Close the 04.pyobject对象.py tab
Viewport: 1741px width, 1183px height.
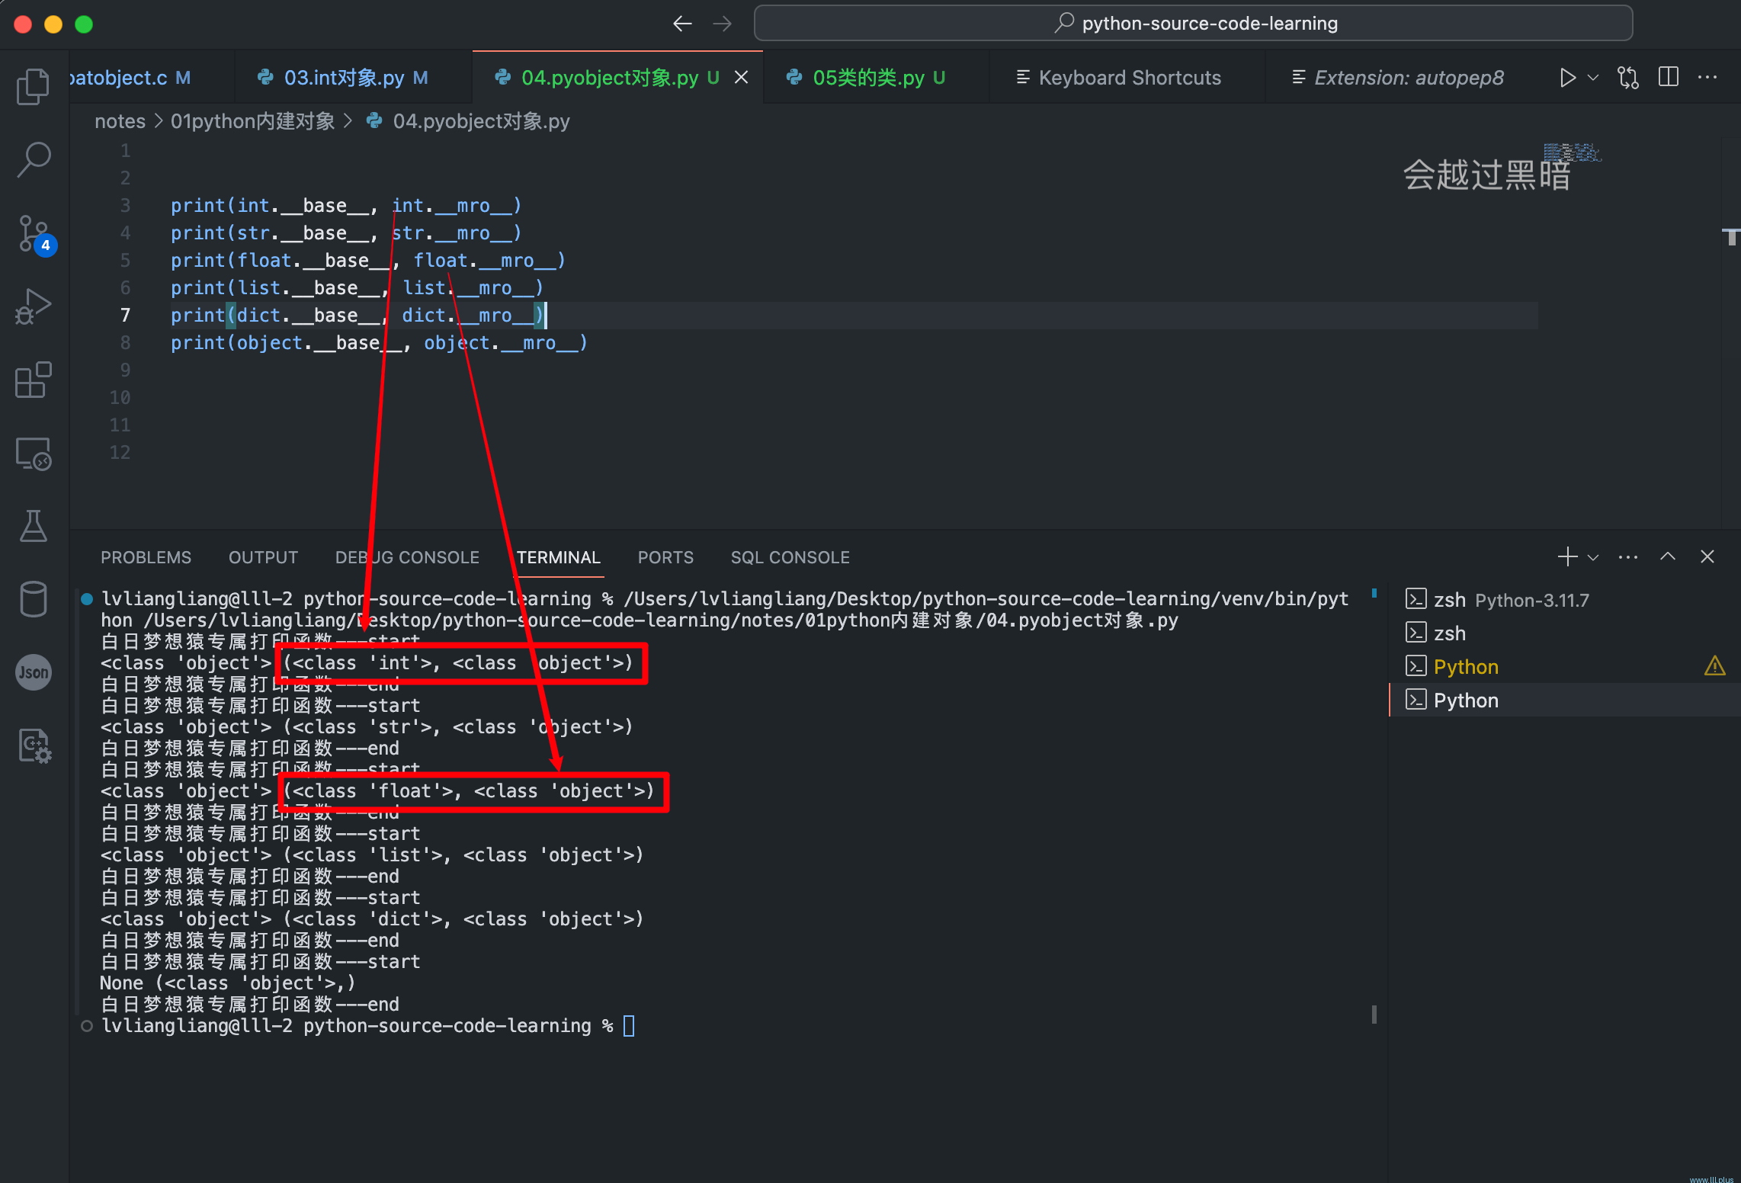tap(741, 78)
